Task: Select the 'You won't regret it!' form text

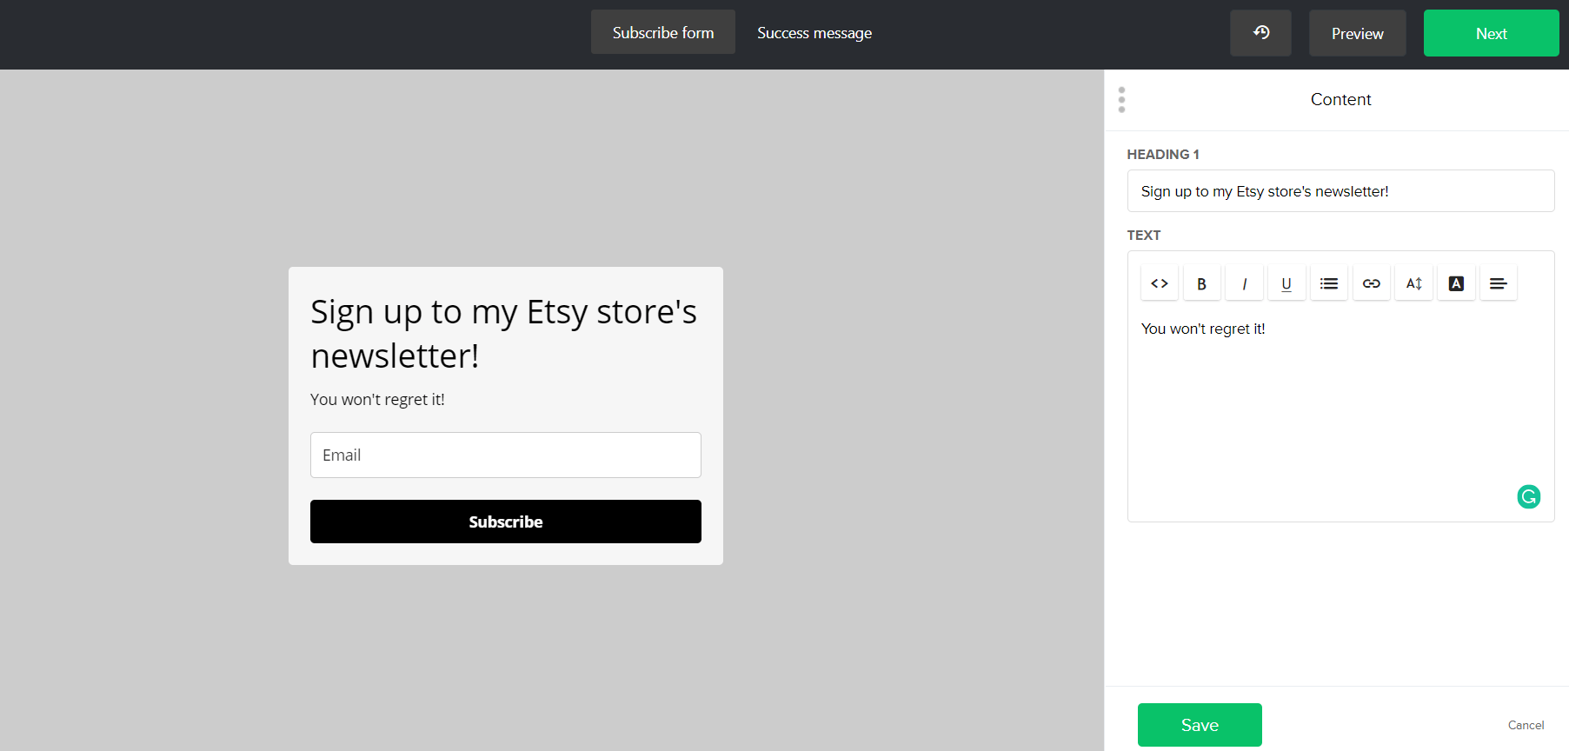Action: (377, 399)
